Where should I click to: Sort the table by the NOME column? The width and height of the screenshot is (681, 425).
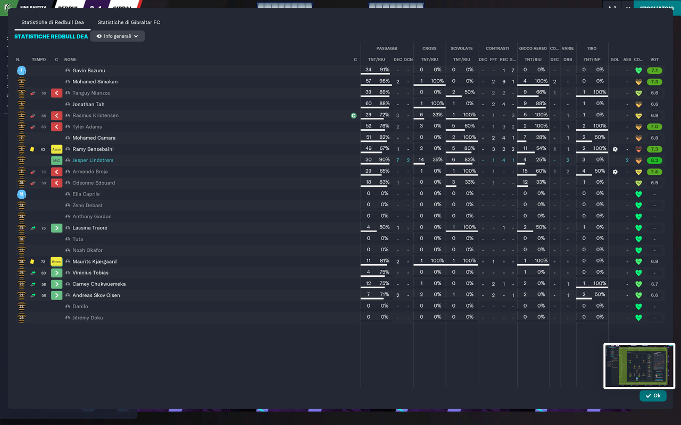(x=70, y=59)
